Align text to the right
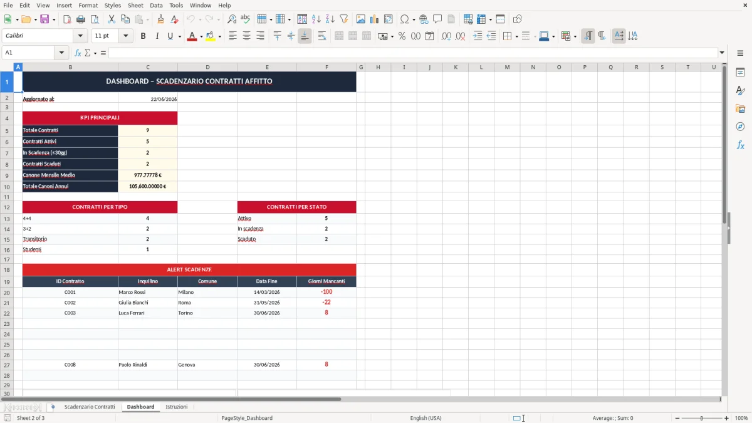This screenshot has height=423, width=752. click(260, 36)
